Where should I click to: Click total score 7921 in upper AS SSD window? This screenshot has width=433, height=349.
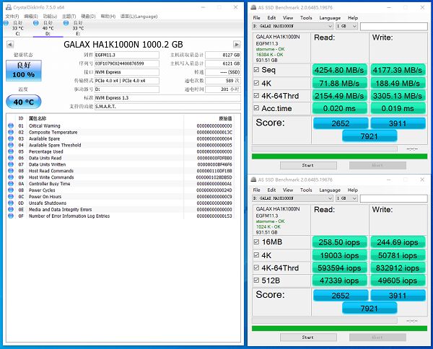click(x=369, y=136)
